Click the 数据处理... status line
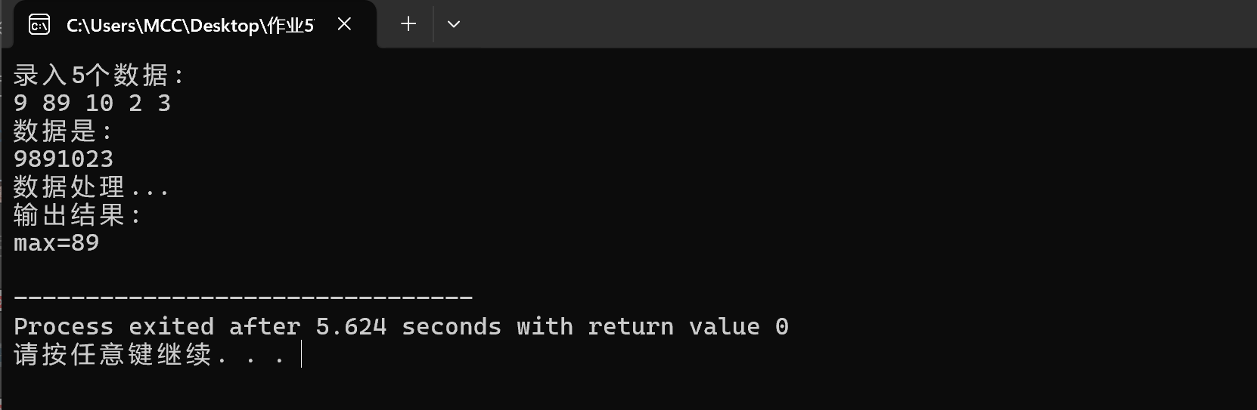This screenshot has width=1257, height=410. point(91,187)
